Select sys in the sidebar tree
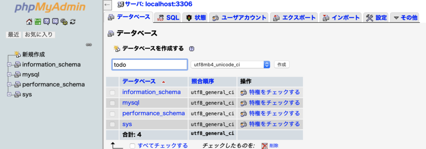The width and height of the screenshot is (426, 149). pos(27,94)
